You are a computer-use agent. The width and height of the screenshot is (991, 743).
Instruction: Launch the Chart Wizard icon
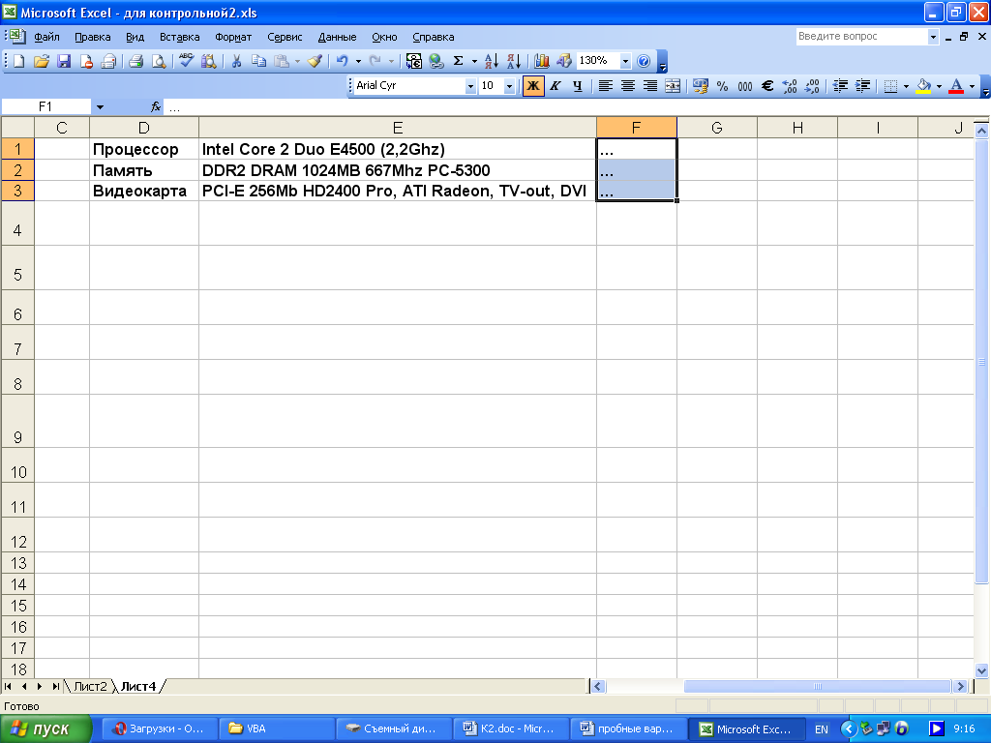coord(542,61)
